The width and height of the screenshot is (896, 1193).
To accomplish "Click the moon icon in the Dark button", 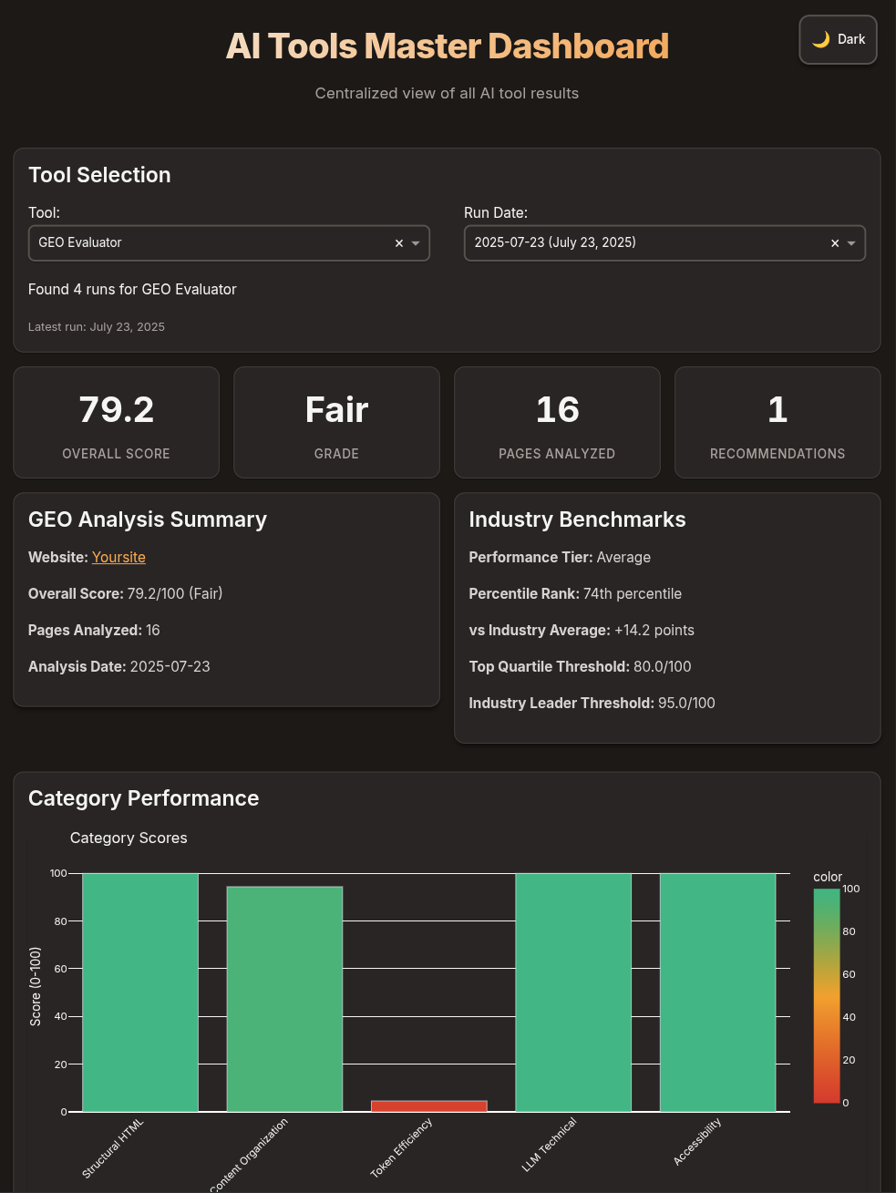I will click(x=819, y=39).
